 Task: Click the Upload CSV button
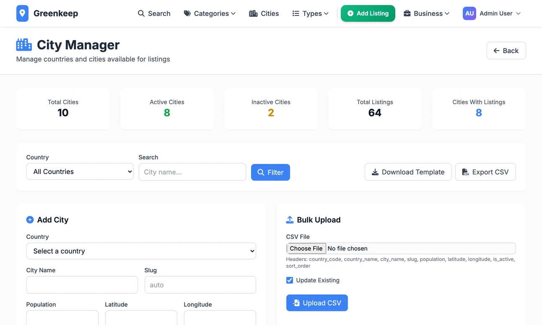point(317,303)
